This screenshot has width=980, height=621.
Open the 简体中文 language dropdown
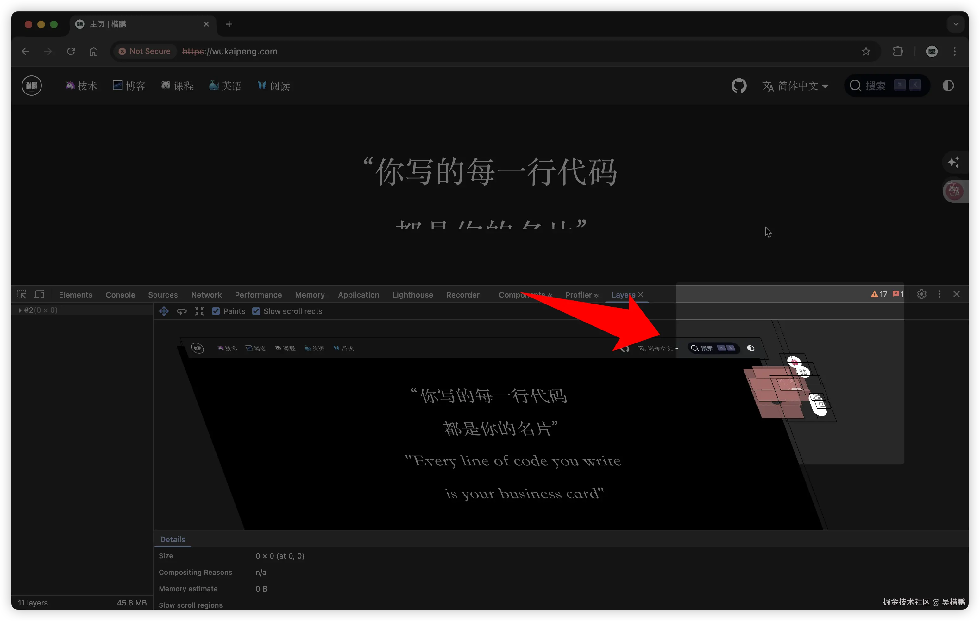point(796,86)
